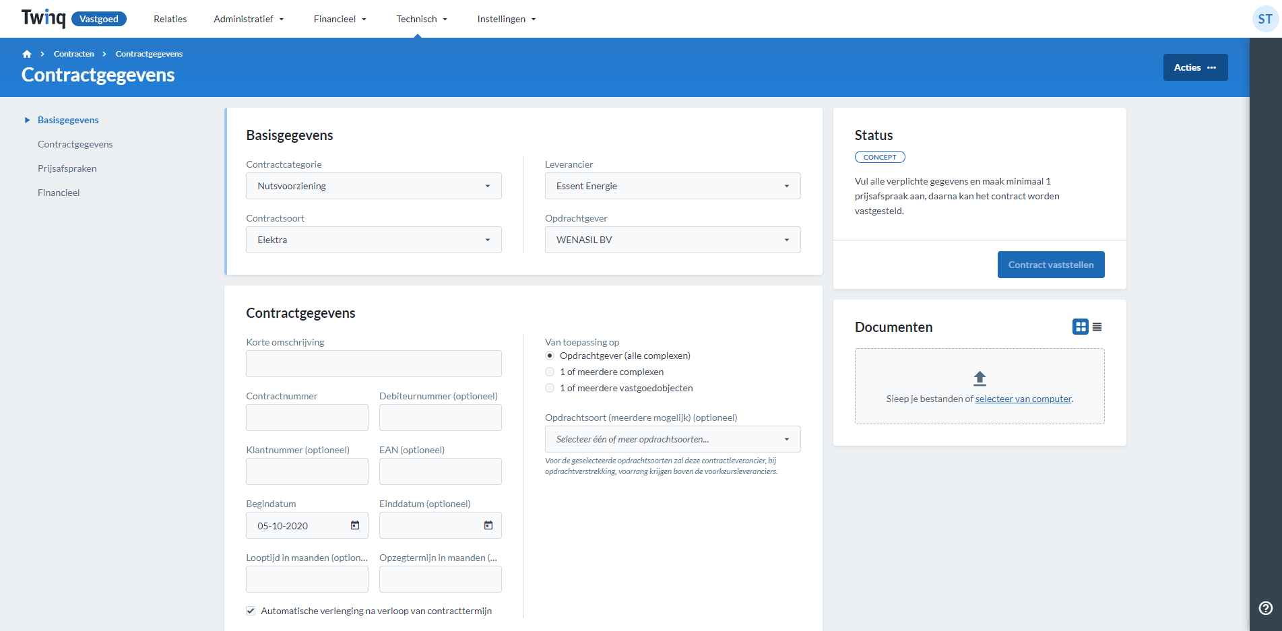Switch Documenten to list view
This screenshot has height=631, width=1282.
1098,327
